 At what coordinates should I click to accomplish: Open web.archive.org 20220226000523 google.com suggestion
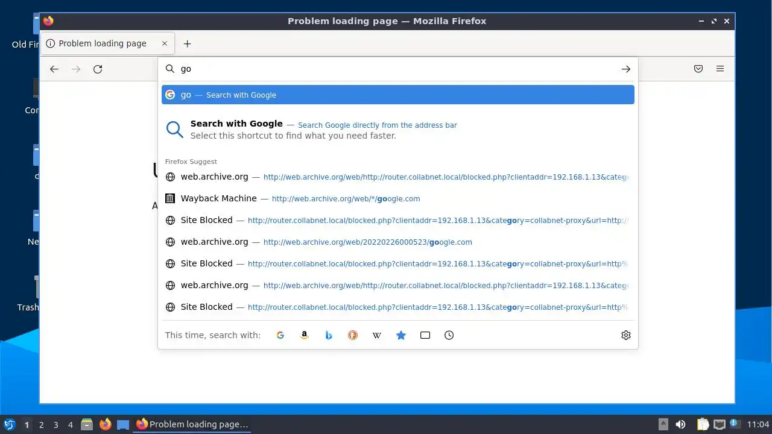click(398, 242)
